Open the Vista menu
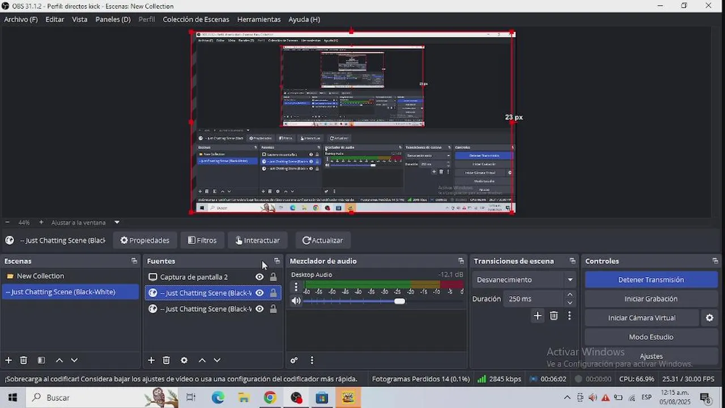Viewport: 725px width, 408px height. (x=80, y=19)
